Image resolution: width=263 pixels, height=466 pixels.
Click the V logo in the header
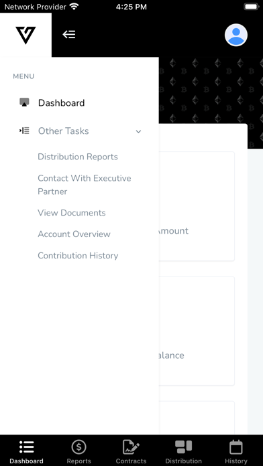[x=25, y=35]
